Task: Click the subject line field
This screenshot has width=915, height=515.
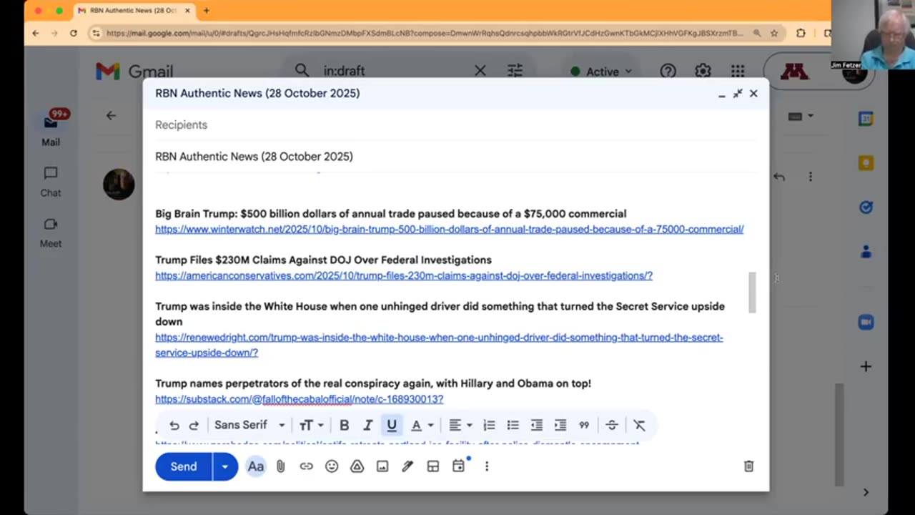Action: click(455, 156)
